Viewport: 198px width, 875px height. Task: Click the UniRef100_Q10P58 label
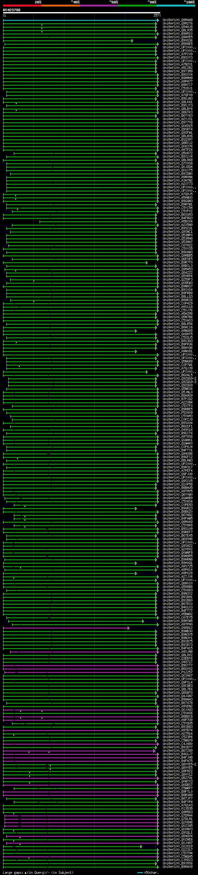tap(178, 485)
